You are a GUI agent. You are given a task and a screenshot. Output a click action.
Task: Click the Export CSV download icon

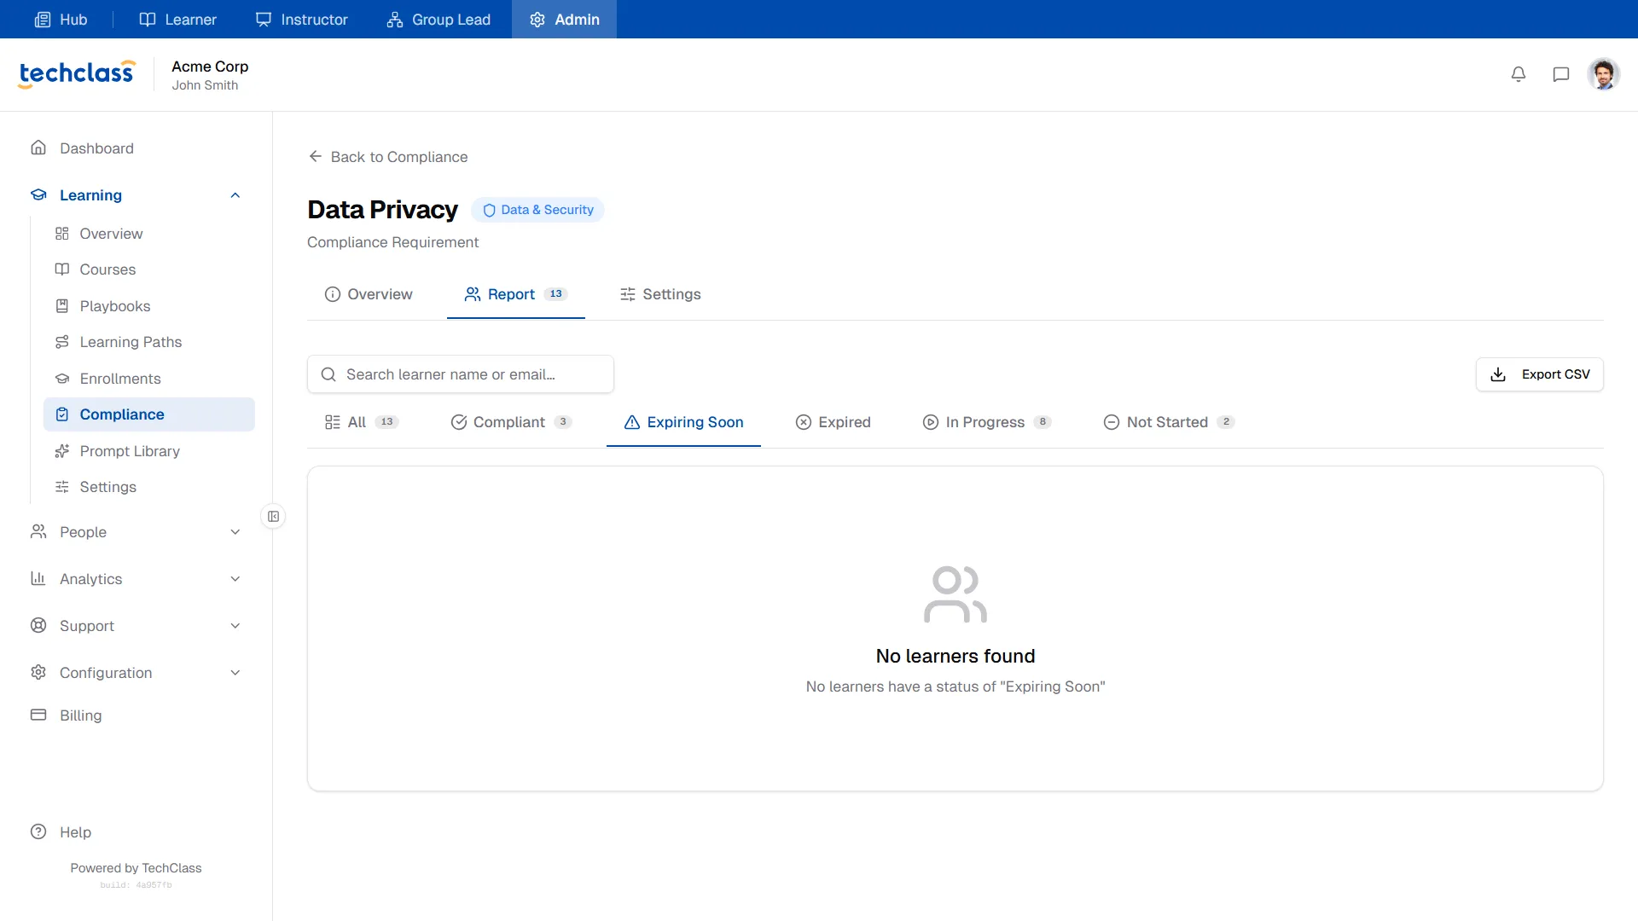[x=1498, y=374]
